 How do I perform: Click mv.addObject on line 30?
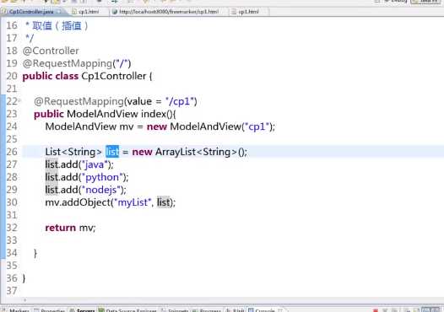tap(78, 202)
